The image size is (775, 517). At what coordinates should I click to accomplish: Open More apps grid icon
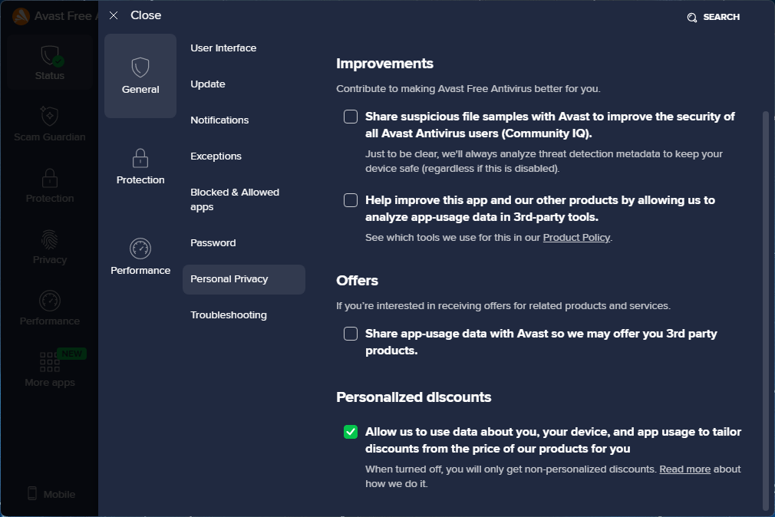pos(49,362)
